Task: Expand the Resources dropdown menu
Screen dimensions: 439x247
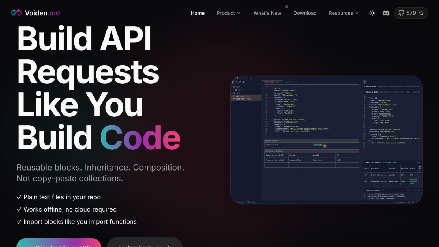Action: coord(344,13)
